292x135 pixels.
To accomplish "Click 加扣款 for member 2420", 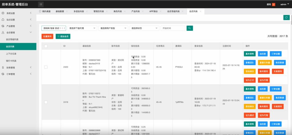I will coord(263,54).
